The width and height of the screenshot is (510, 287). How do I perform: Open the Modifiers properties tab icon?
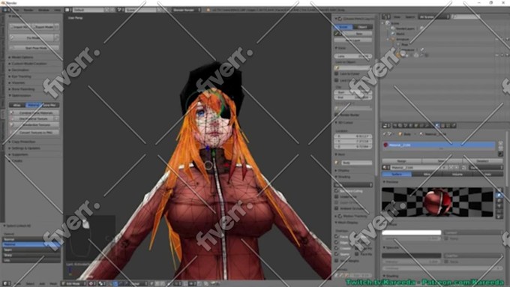[426, 125]
